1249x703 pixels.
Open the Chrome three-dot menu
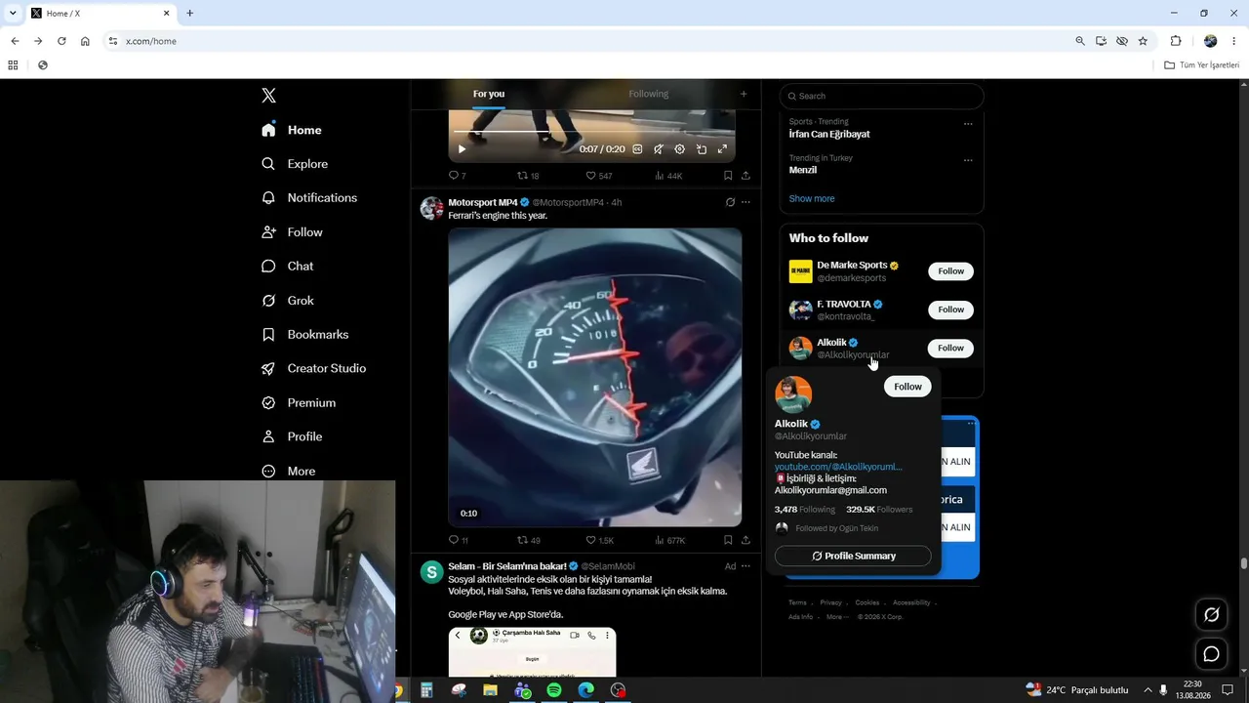pos(1234,41)
